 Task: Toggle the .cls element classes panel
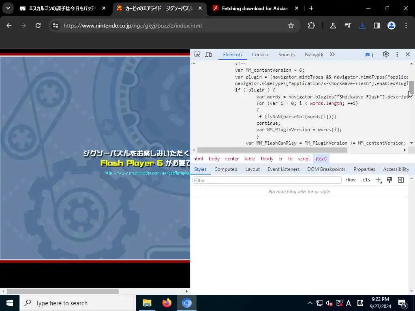coord(365,180)
